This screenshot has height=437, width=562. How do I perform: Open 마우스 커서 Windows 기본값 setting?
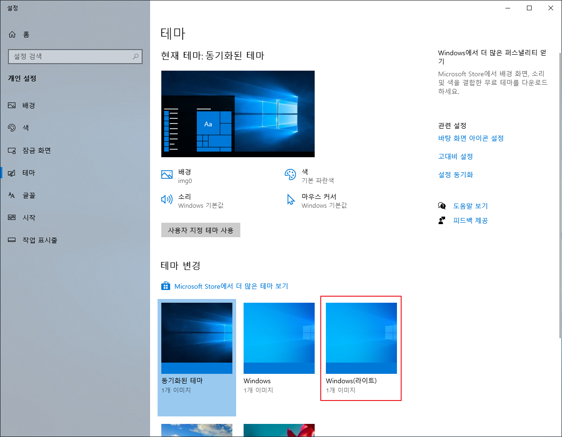tap(317, 201)
